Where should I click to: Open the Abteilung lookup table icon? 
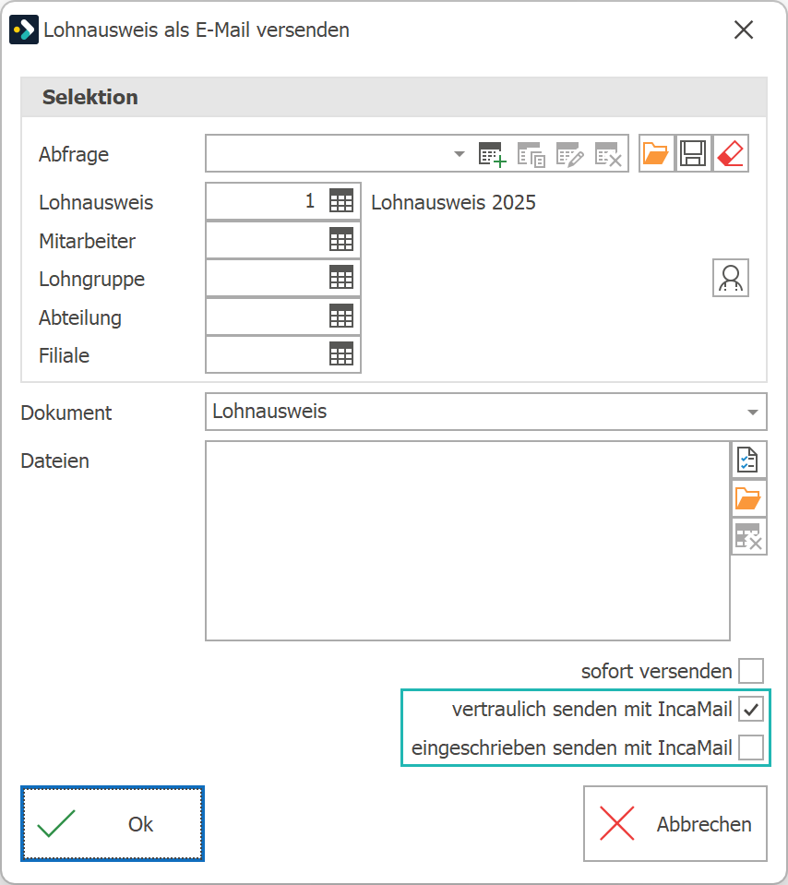pos(341,317)
